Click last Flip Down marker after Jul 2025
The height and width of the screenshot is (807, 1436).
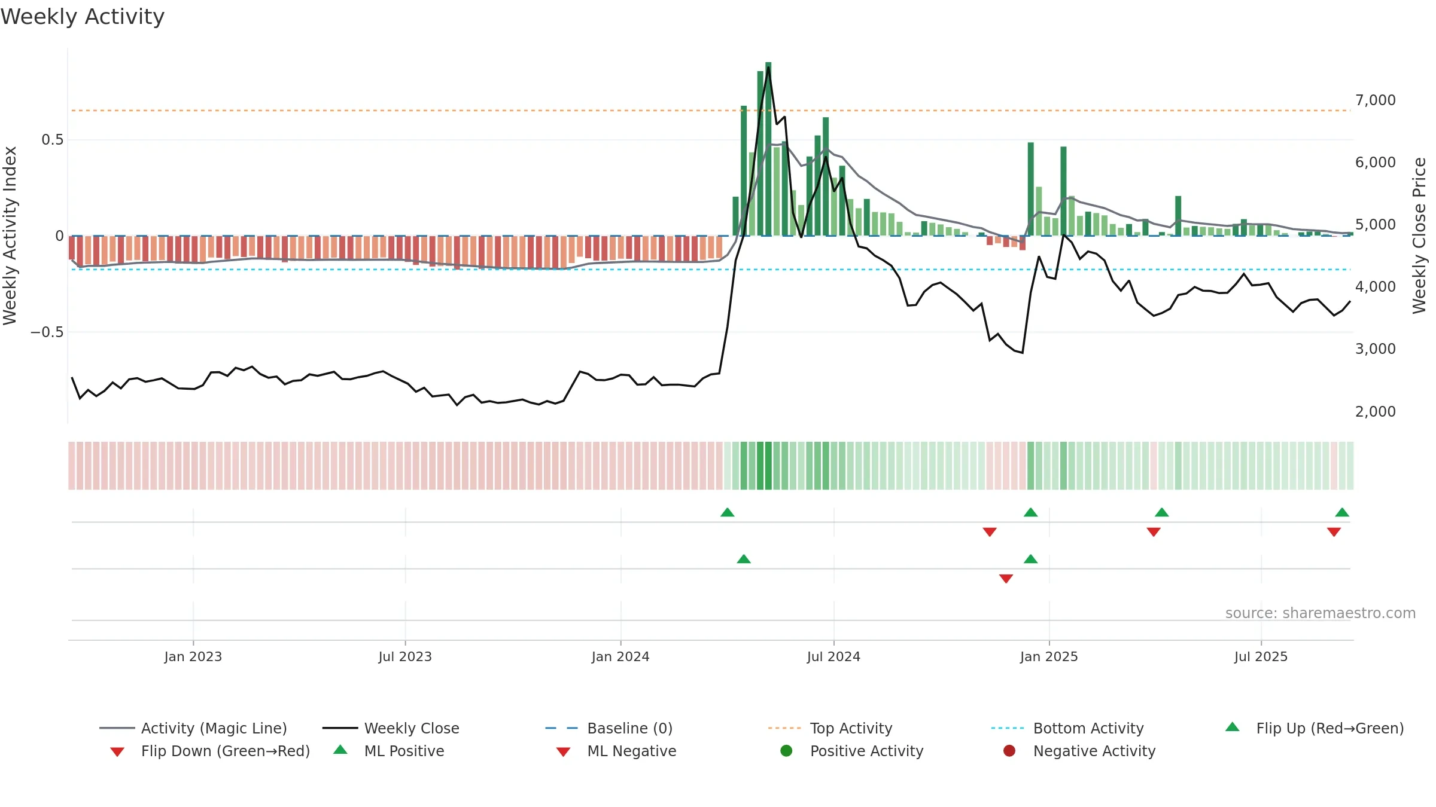click(1334, 532)
